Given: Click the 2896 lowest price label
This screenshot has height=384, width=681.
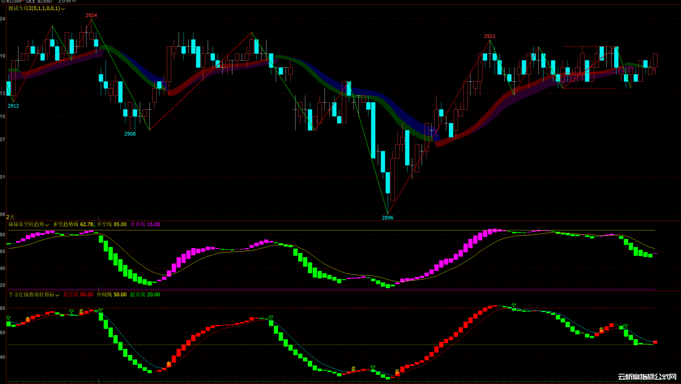Looking at the screenshot, I should 387,218.
